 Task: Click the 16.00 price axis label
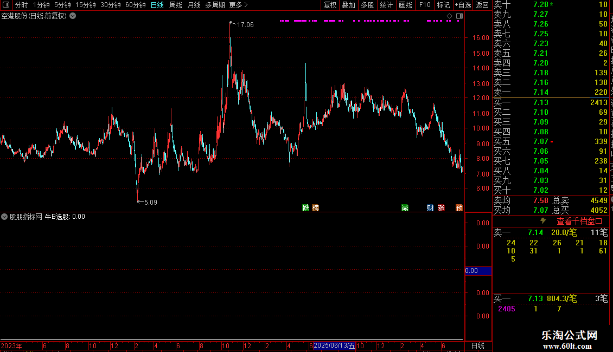click(x=481, y=38)
